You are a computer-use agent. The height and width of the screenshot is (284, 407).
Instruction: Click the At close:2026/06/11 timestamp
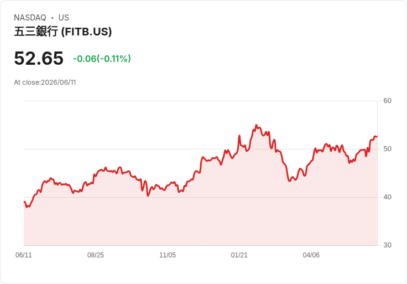[x=45, y=82]
